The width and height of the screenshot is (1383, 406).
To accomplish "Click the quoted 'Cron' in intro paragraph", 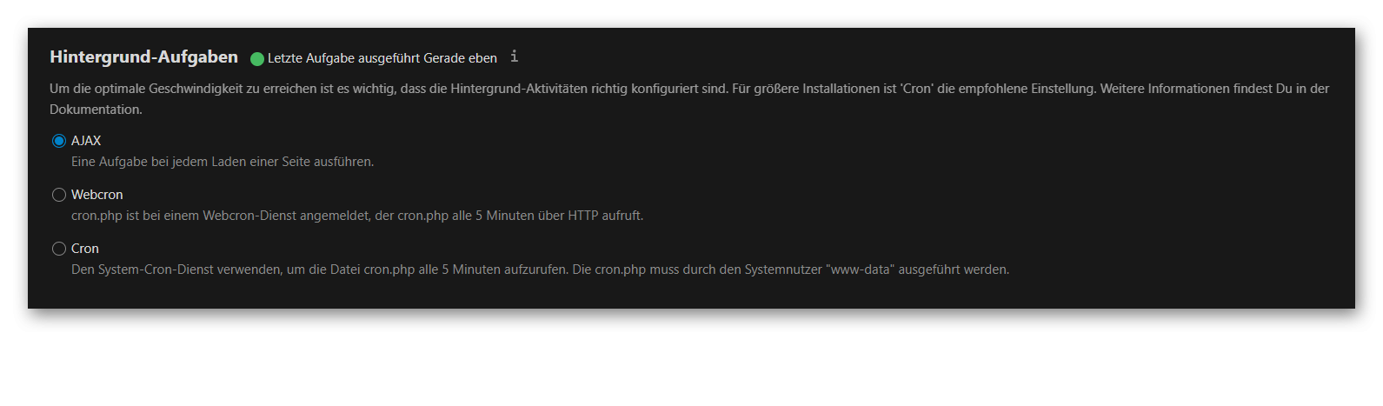I will [916, 89].
